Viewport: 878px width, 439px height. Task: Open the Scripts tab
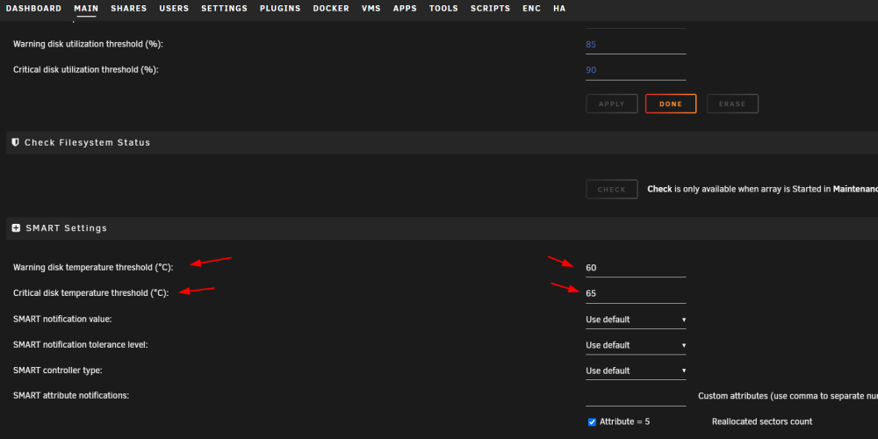click(491, 9)
